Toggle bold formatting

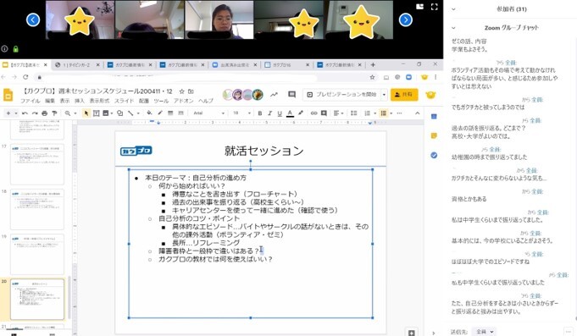(x=260, y=113)
